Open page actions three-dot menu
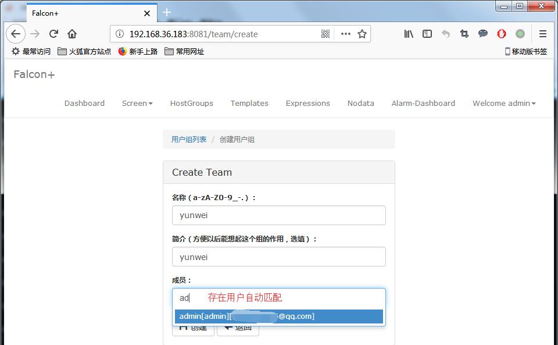This screenshot has width=558, height=345. pos(346,34)
